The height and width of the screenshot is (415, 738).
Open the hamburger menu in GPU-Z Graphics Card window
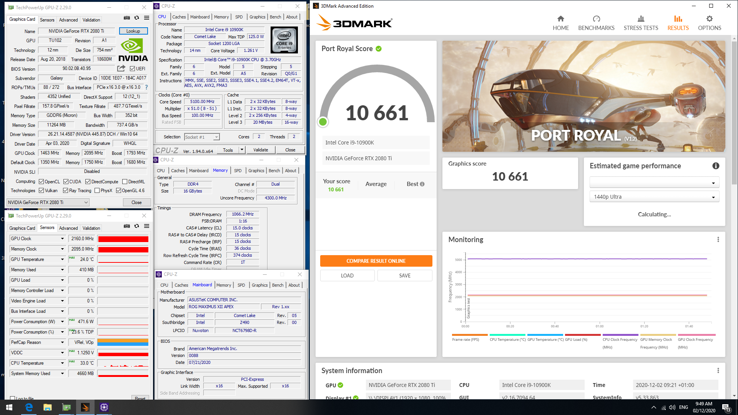[x=146, y=18]
